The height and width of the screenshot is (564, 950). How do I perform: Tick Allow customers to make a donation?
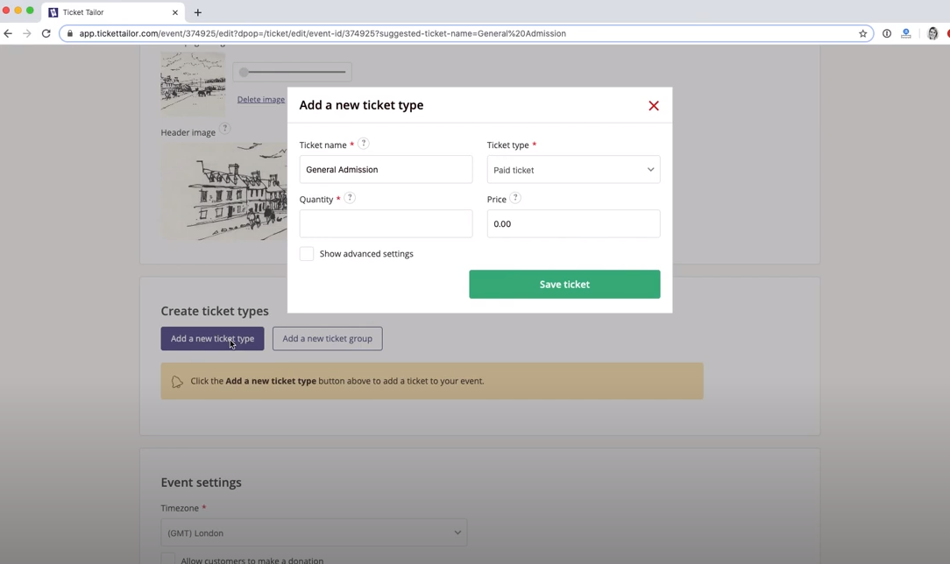pyautogui.click(x=167, y=559)
